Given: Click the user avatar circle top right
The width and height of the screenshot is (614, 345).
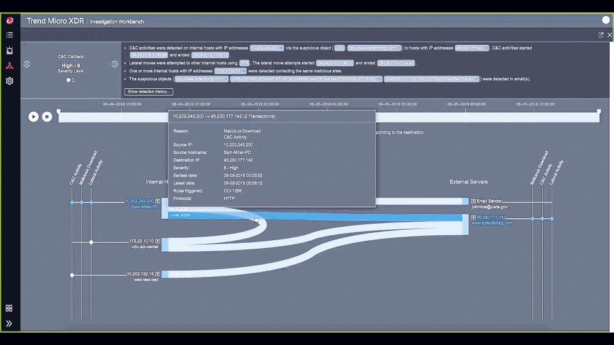Looking at the screenshot, I should 606,20.
